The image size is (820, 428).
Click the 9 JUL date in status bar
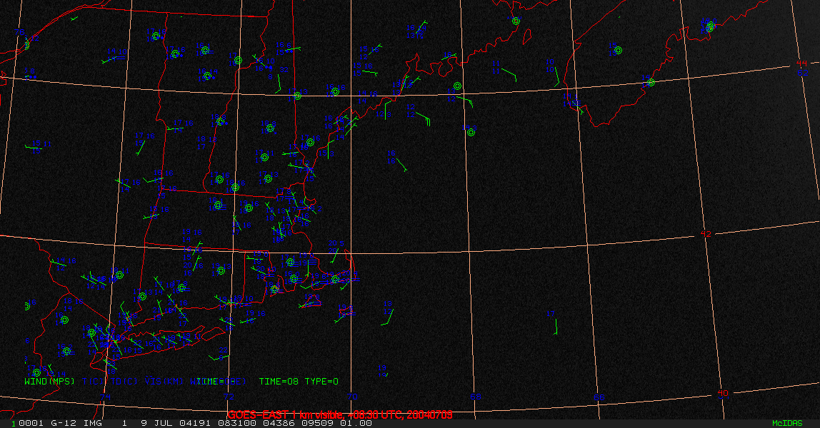pos(158,423)
